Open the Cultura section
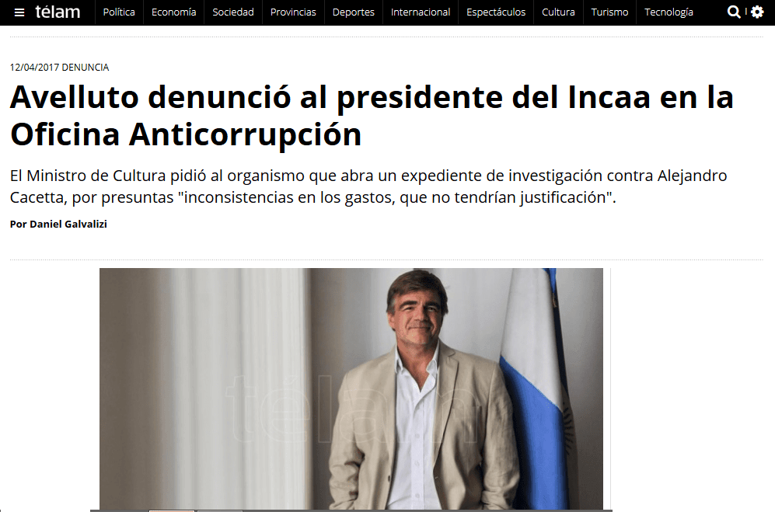 click(x=559, y=12)
